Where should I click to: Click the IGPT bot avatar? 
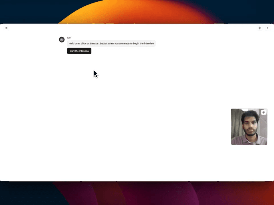[x=62, y=40]
